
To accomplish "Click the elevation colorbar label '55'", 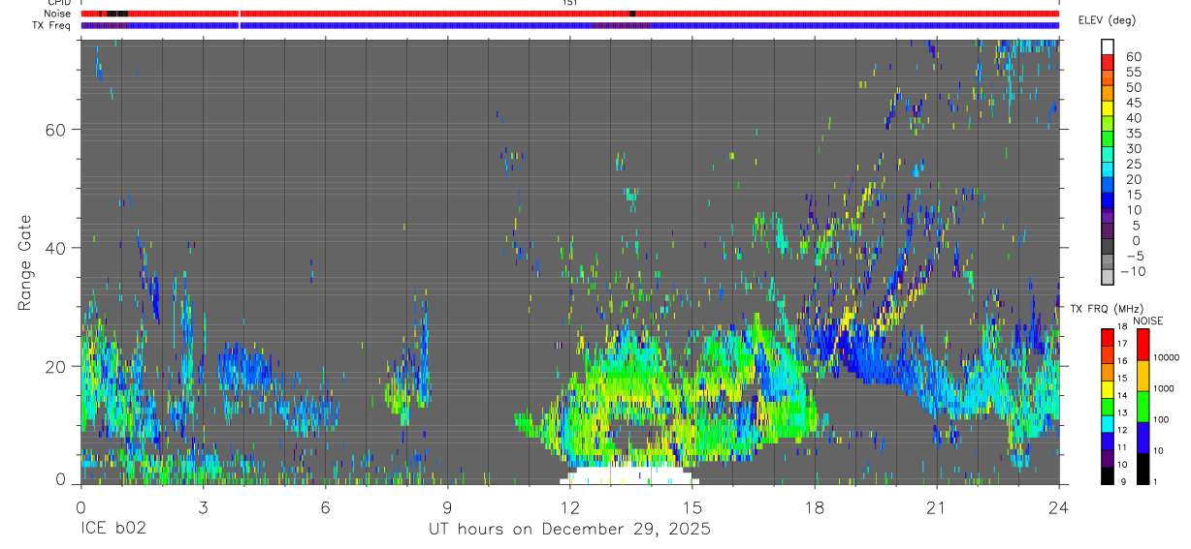I will point(1134,73).
